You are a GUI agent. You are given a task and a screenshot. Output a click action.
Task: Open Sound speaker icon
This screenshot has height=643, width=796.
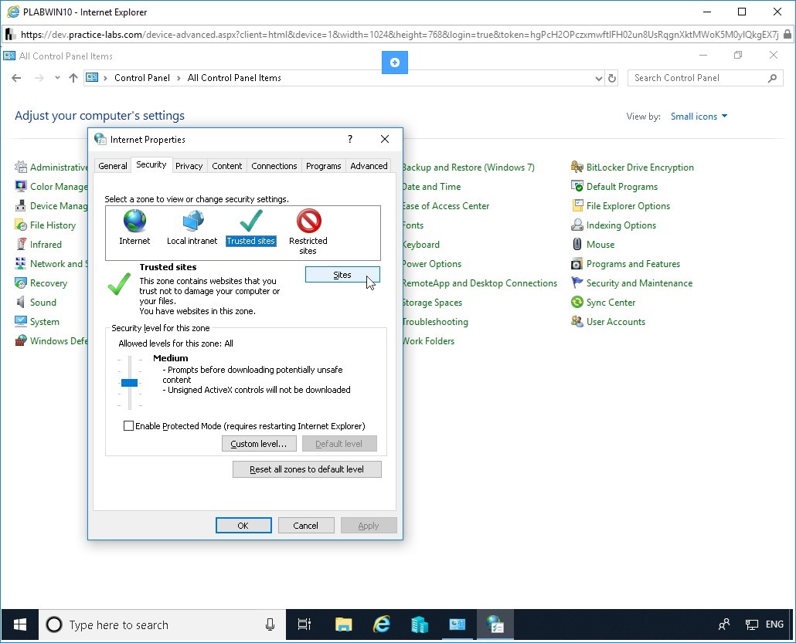[21, 302]
